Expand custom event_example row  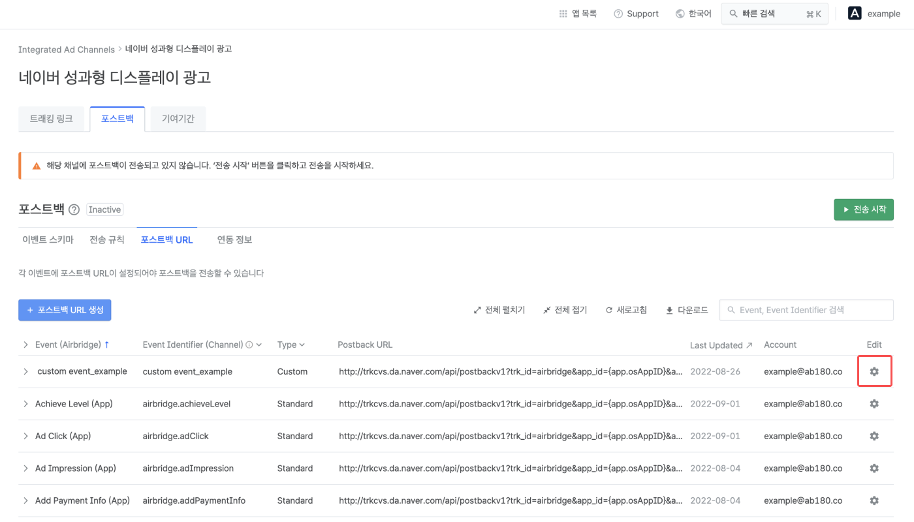[x=25, y=371]
